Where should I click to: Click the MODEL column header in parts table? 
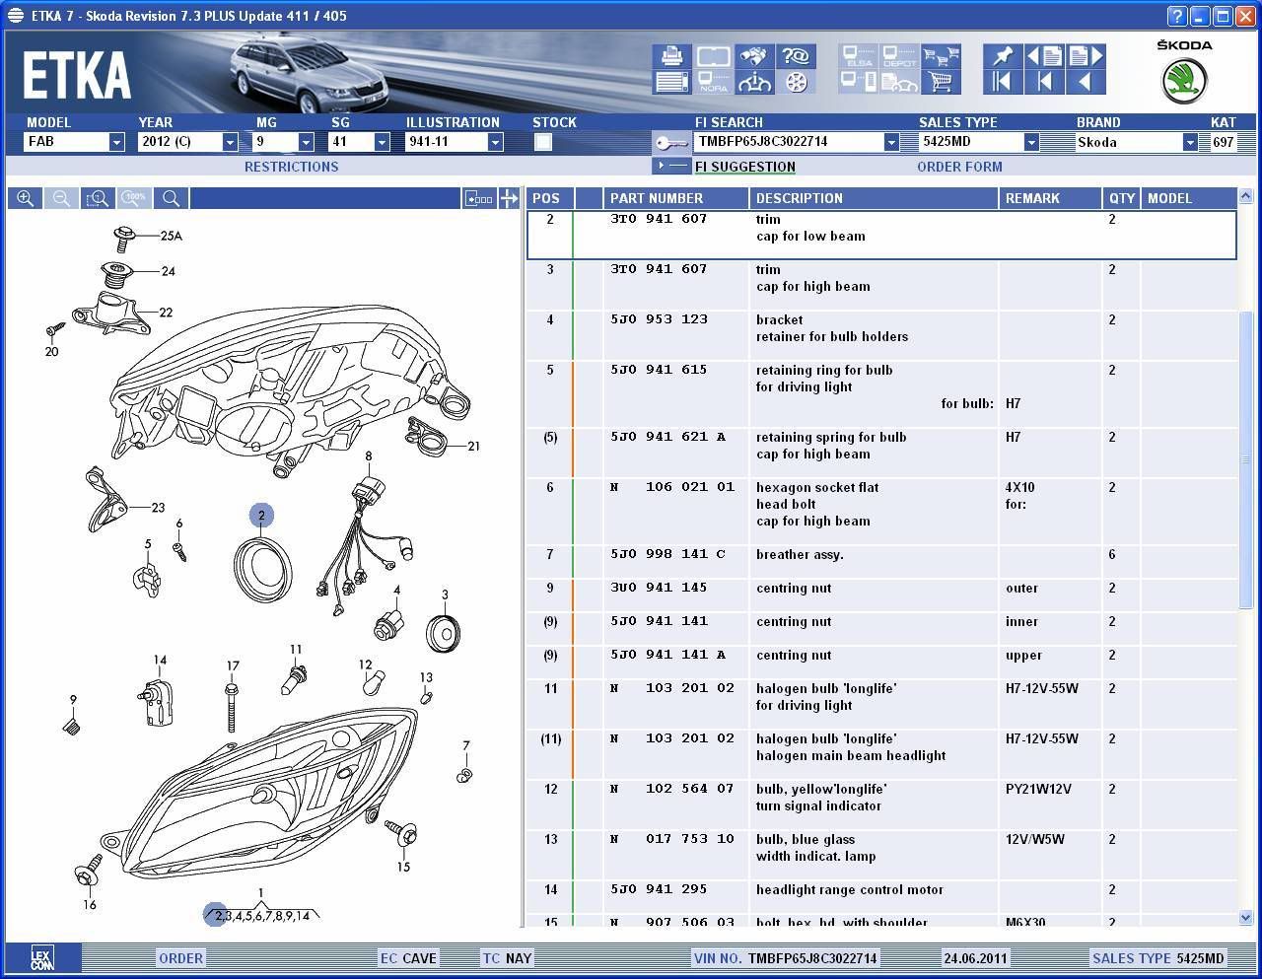1188,198
